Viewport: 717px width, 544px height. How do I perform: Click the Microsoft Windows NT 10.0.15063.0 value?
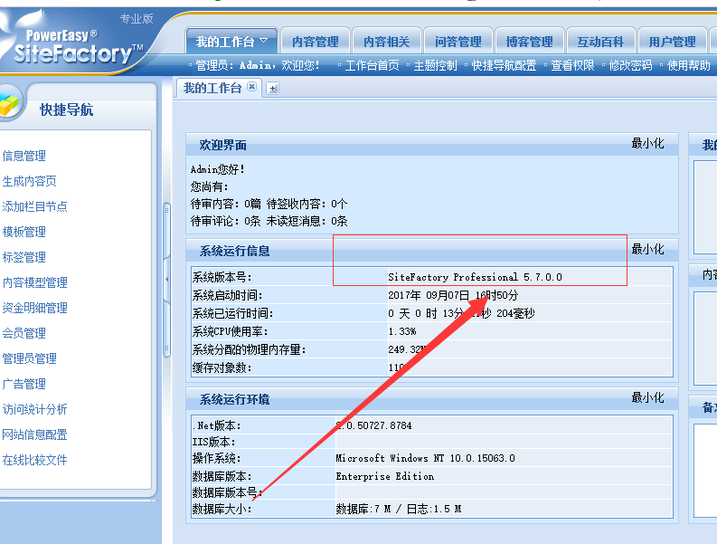425,458
